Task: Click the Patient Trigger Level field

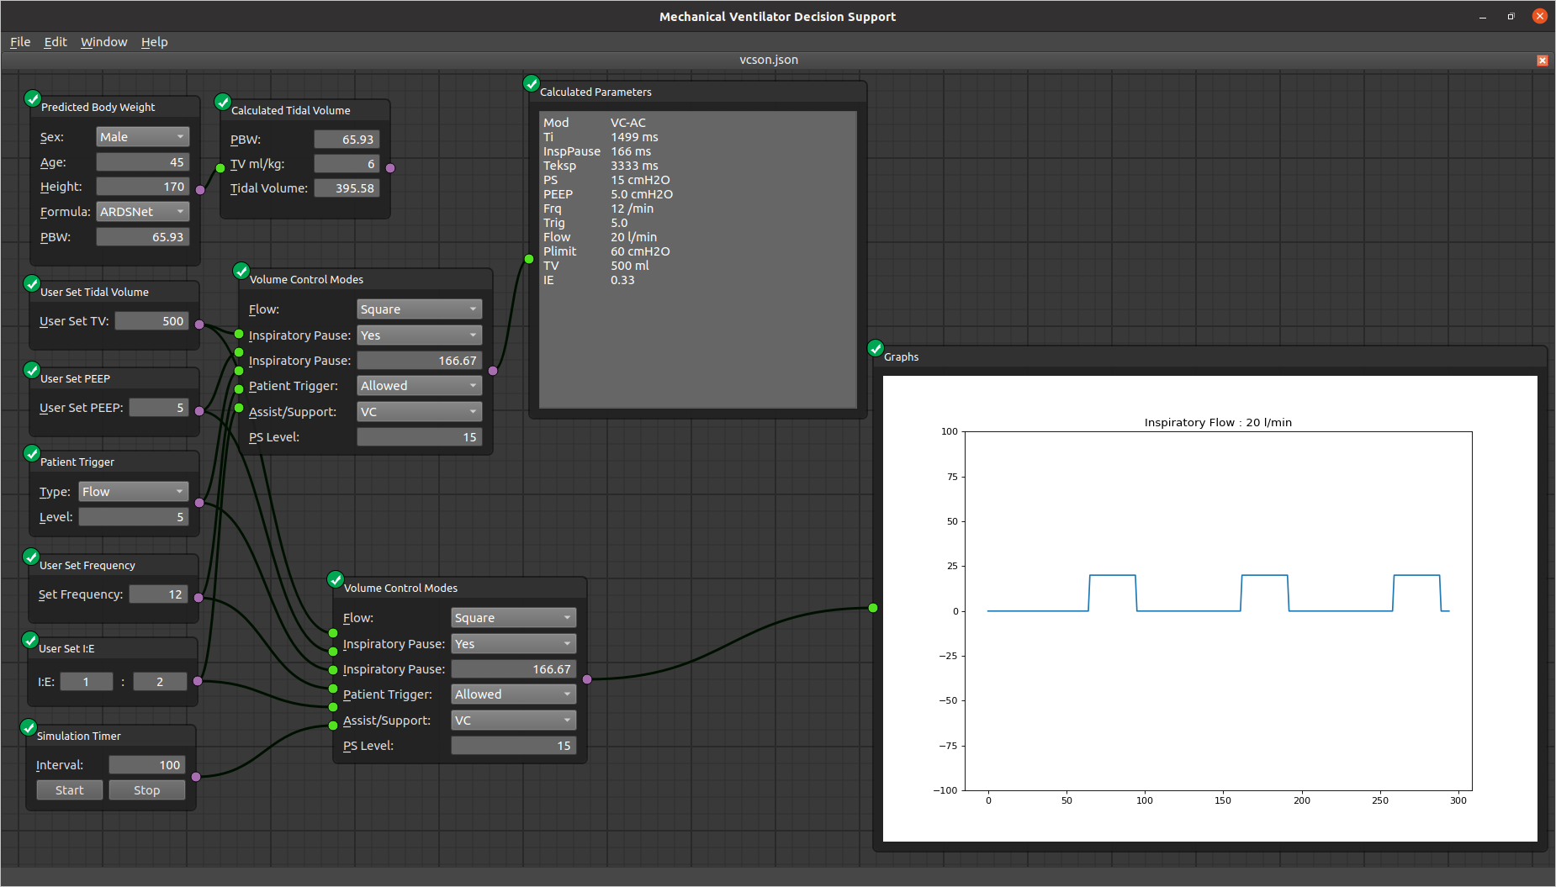Action: click(x=133, y=517)
